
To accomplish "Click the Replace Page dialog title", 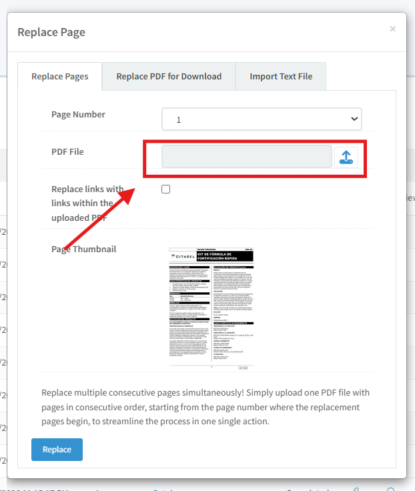I will coord(51,32).
